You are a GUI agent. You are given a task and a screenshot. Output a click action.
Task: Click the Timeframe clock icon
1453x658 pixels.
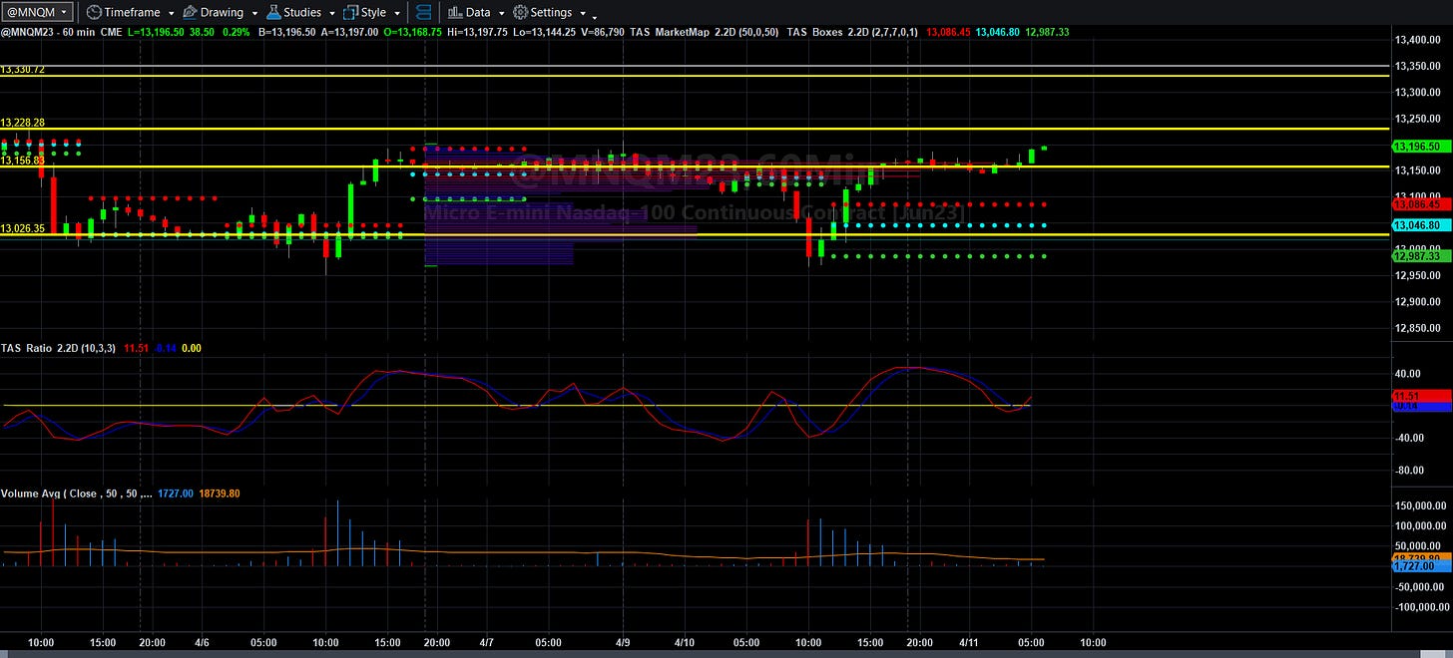click(94, 13)
